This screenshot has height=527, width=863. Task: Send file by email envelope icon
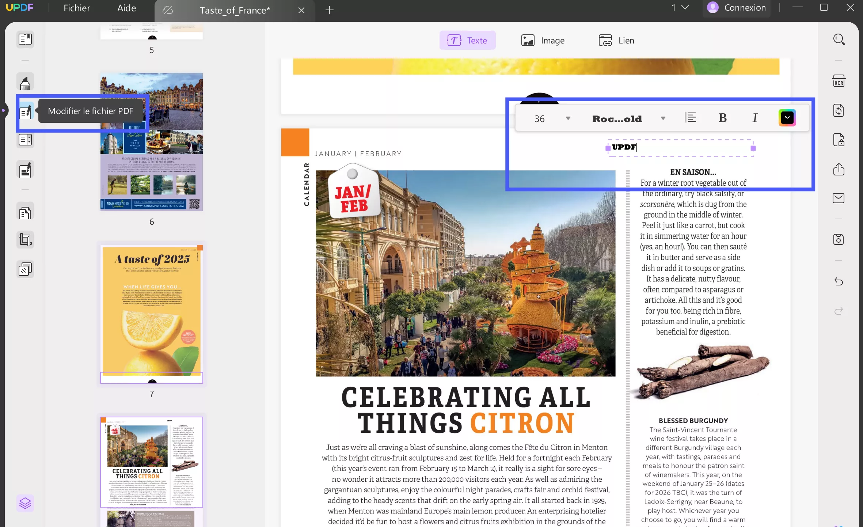839,198
